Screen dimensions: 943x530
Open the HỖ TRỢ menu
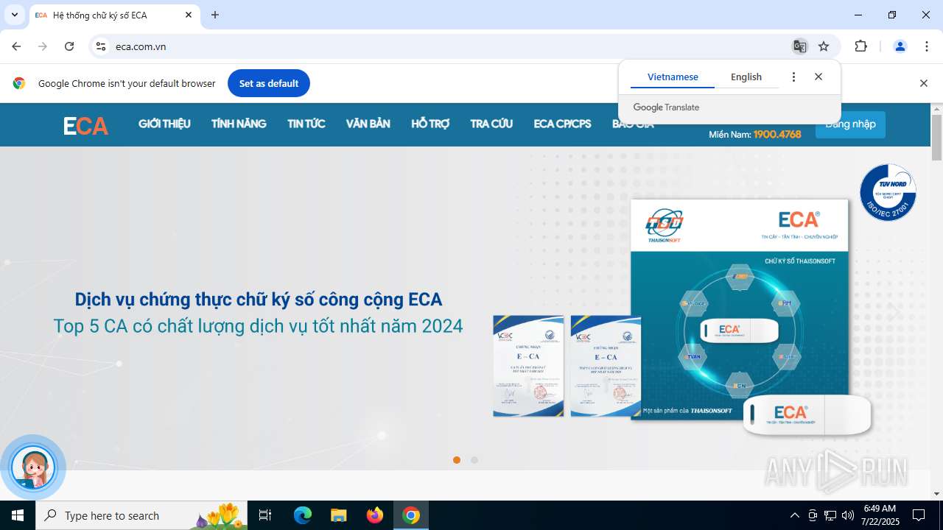[x=430, y=124]
